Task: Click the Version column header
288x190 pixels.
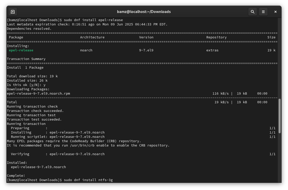Action: 146,37
